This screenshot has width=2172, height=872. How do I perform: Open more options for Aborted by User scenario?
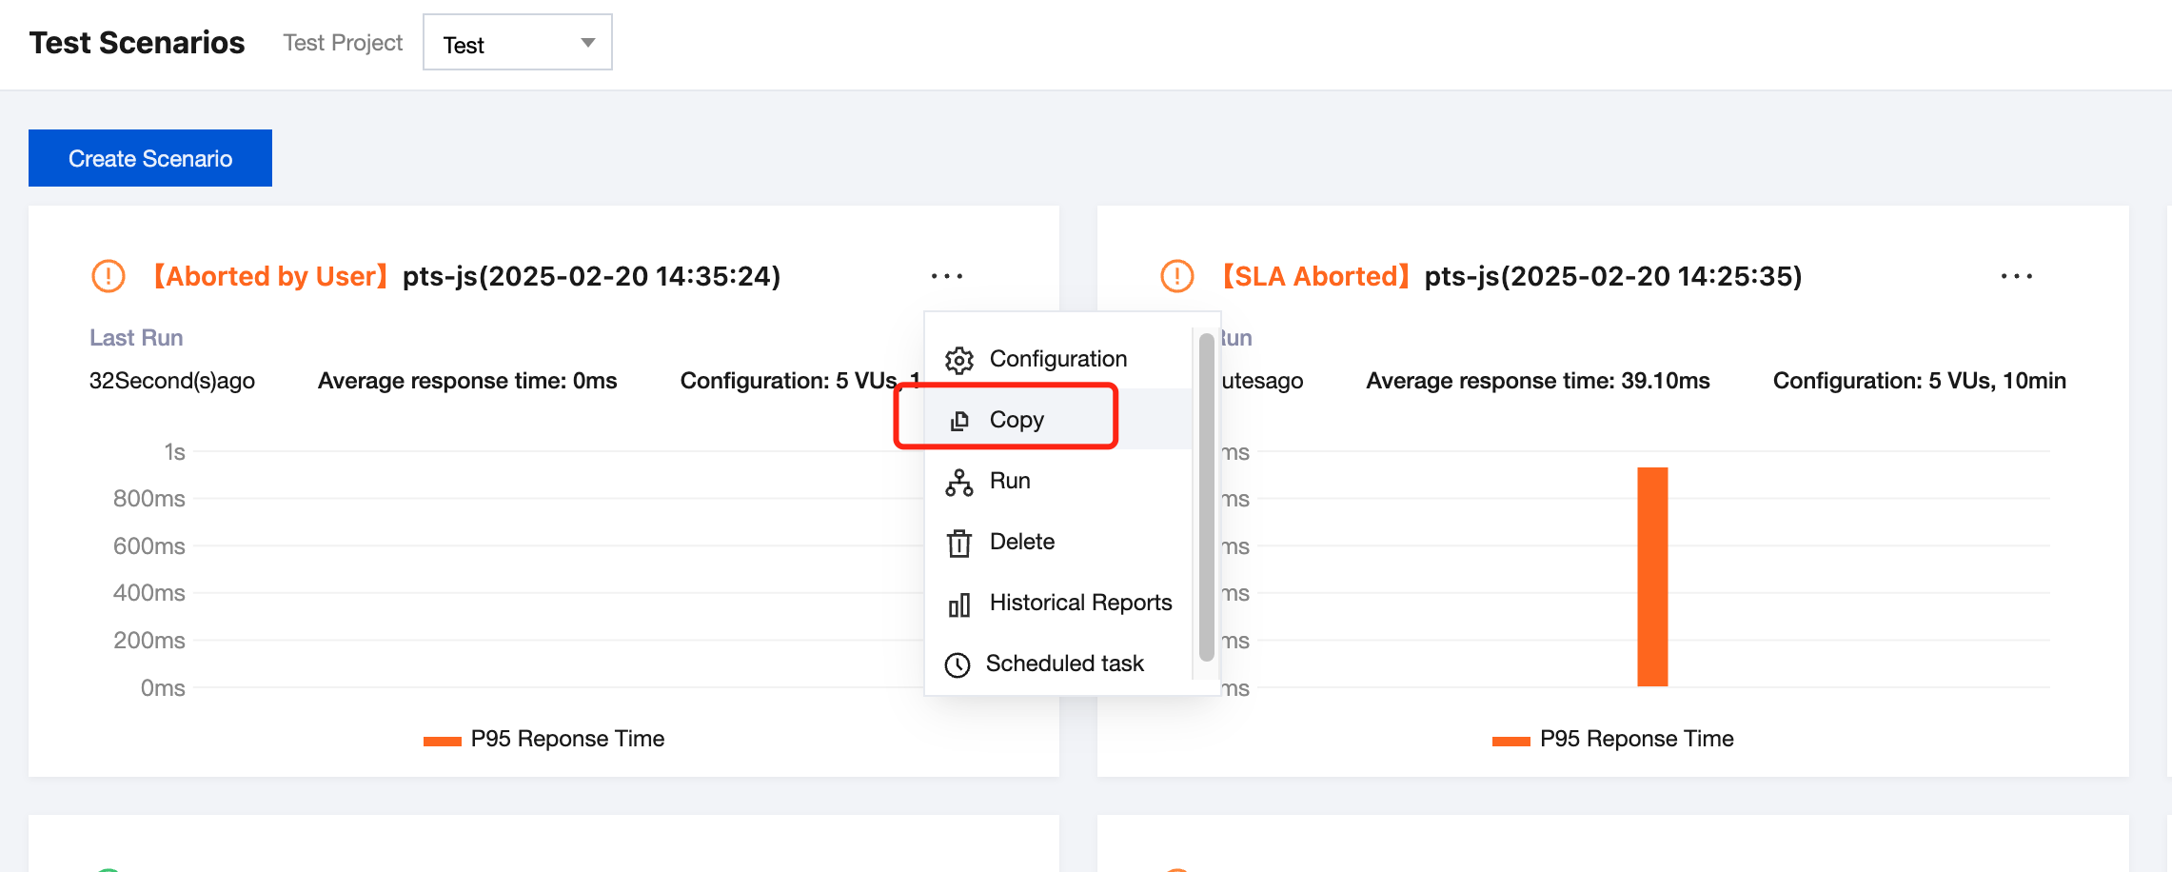[x=947, y=276]
